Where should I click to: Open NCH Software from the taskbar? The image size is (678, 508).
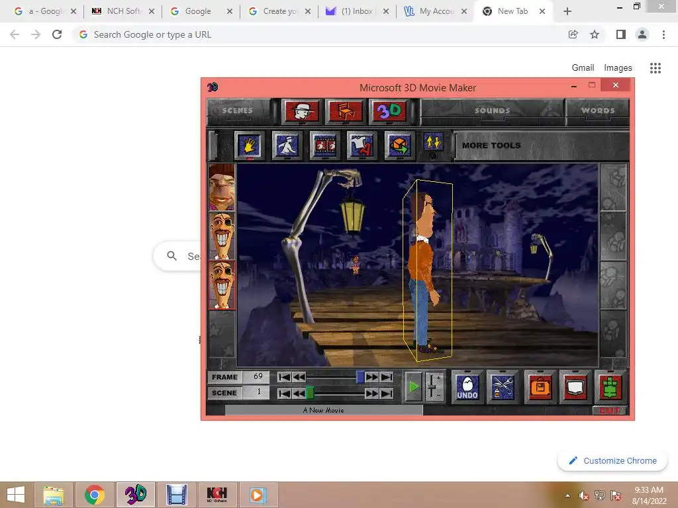pos(217,495)
